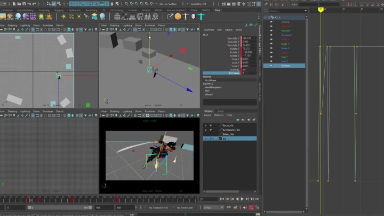The image size is (384, 216).
Task: Toggle playback P of Facial_Vis layer
Action: [211, 125]
